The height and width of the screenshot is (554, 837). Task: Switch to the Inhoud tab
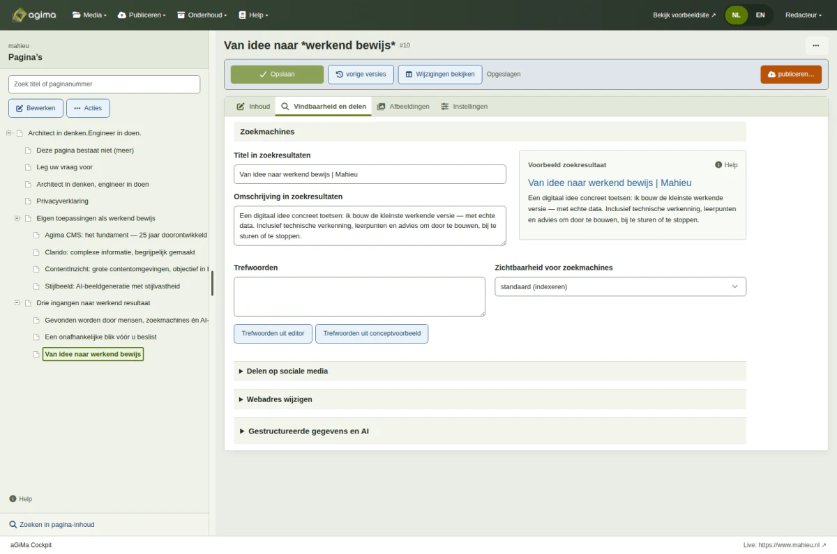253,107
